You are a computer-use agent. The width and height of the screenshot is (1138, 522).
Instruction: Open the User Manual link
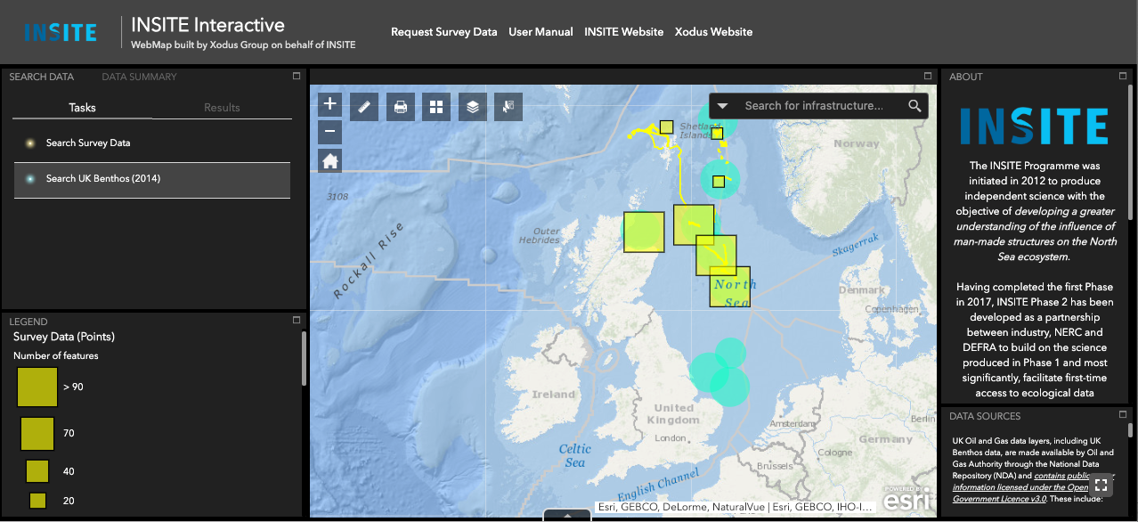[541, 32]
